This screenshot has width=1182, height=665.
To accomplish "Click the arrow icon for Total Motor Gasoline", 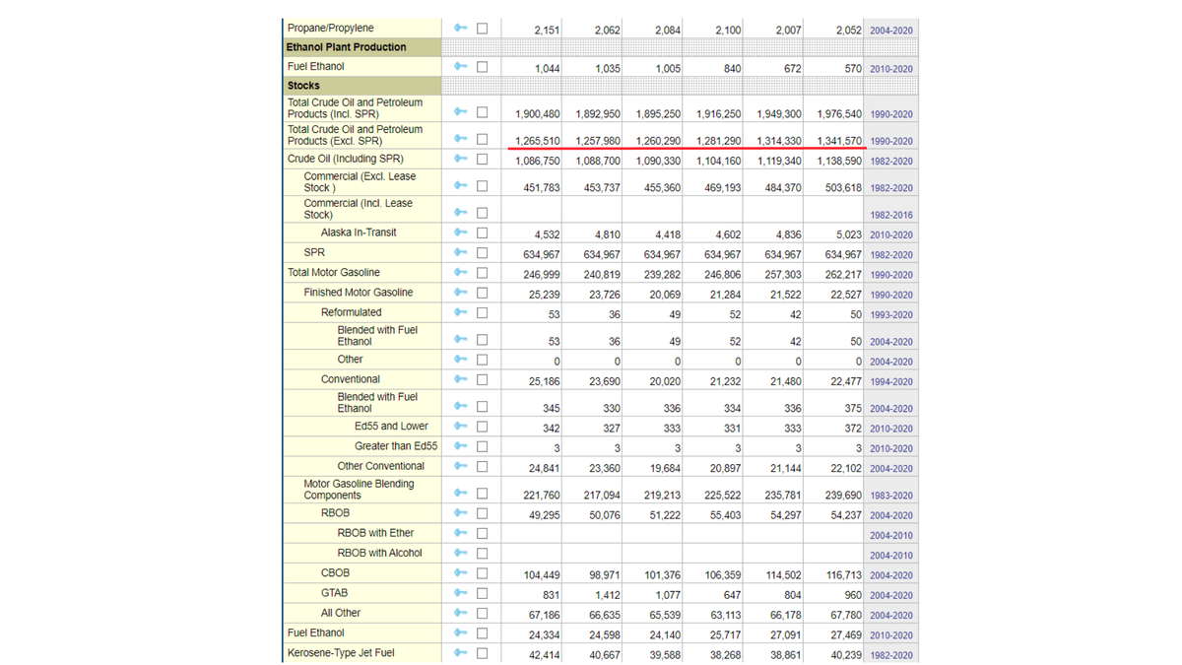I will pos(460,273).
